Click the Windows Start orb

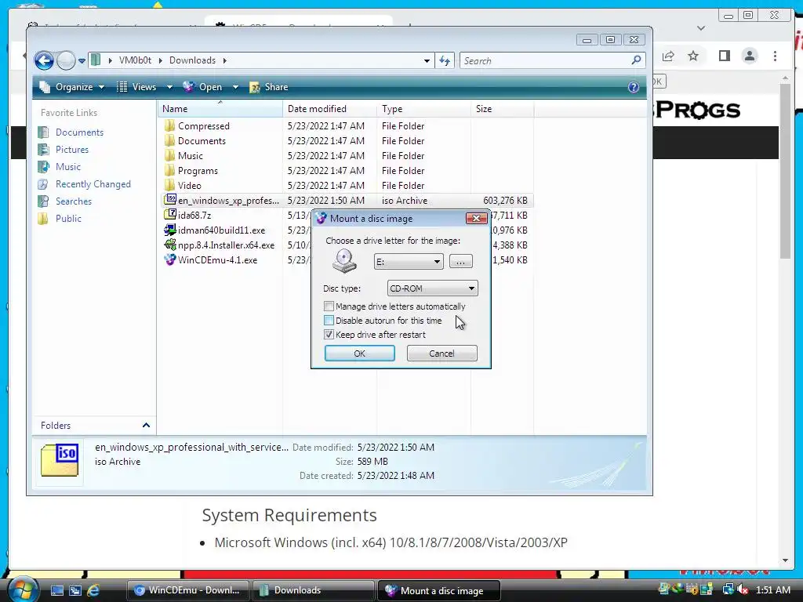[x=23, y=589]
